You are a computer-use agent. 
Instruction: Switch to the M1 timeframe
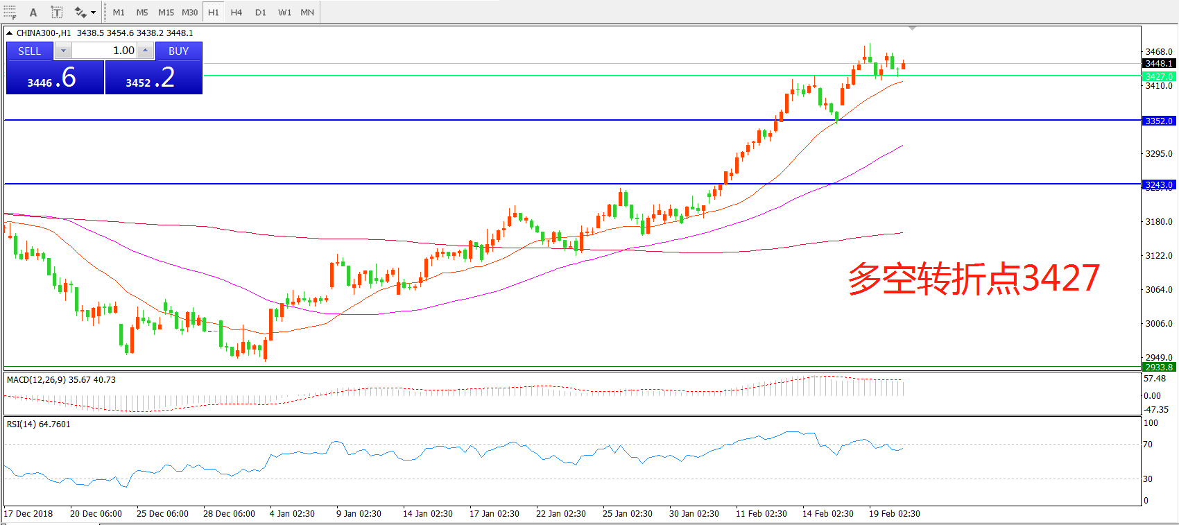119,12
